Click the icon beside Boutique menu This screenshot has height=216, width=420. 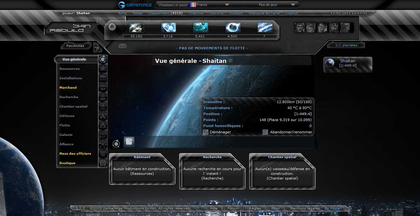(103, 163)
